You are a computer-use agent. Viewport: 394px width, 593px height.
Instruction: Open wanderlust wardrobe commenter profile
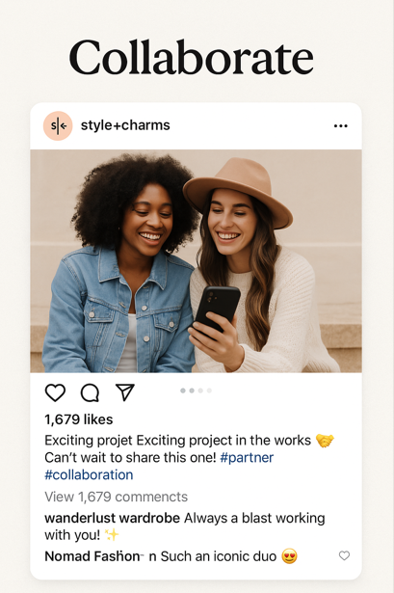[112, 518]
